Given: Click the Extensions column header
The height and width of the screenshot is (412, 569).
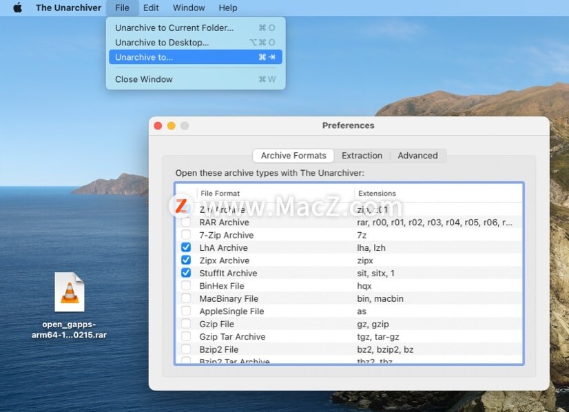Looking at the screenshot, I should pyautogui.click(x=439, y=193).
